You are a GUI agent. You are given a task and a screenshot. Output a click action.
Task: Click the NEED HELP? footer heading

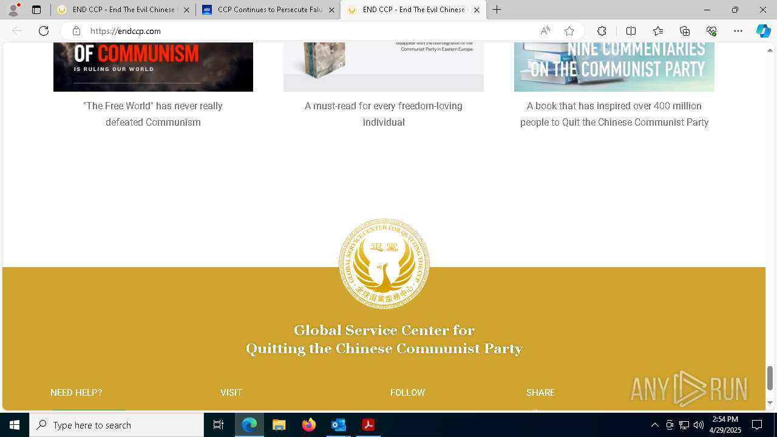[76, 393]
